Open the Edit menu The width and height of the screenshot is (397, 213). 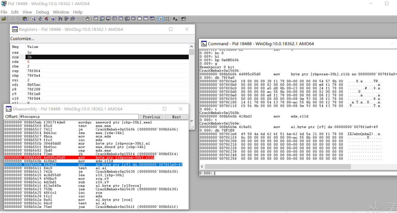[15, 12]
